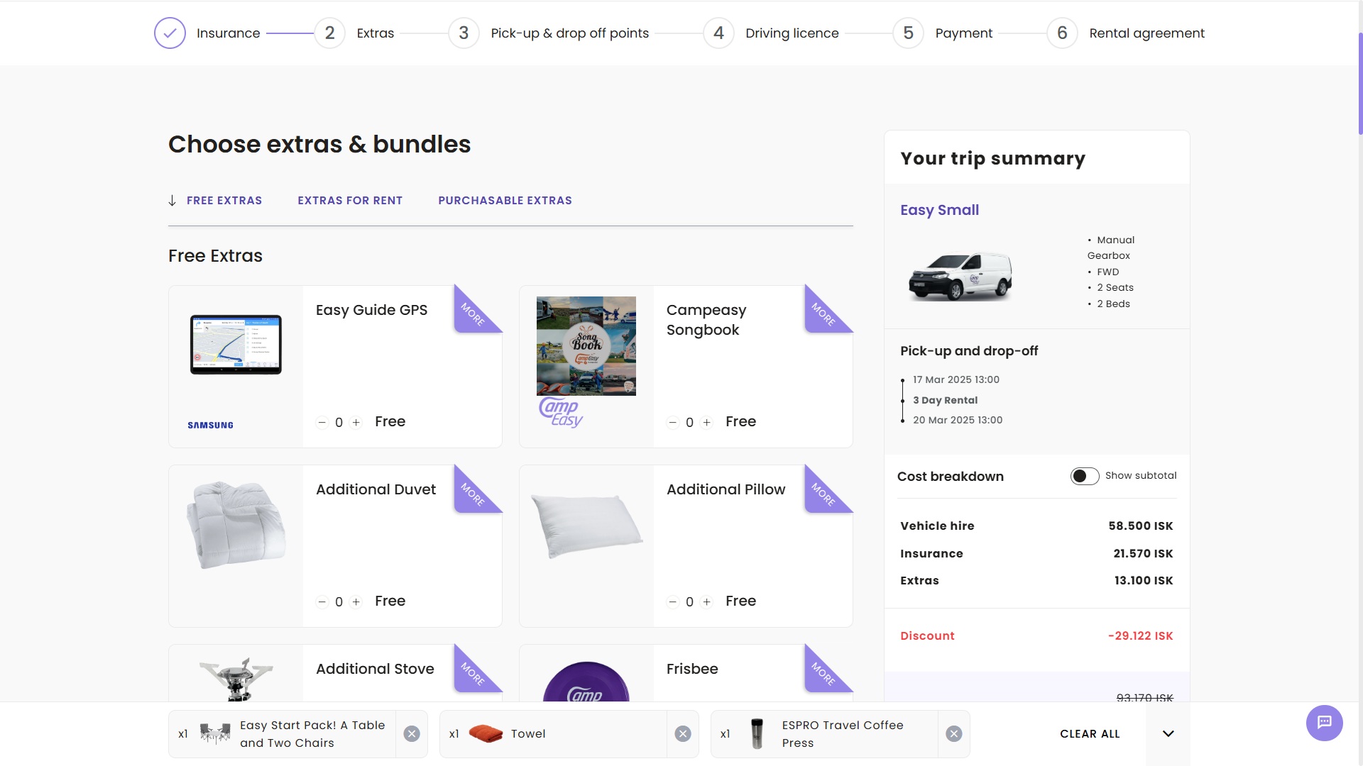Viewport: 1363px width, 766px height.
Task: Click the coffee press icon in selection bar
Action: pos(757,733)
